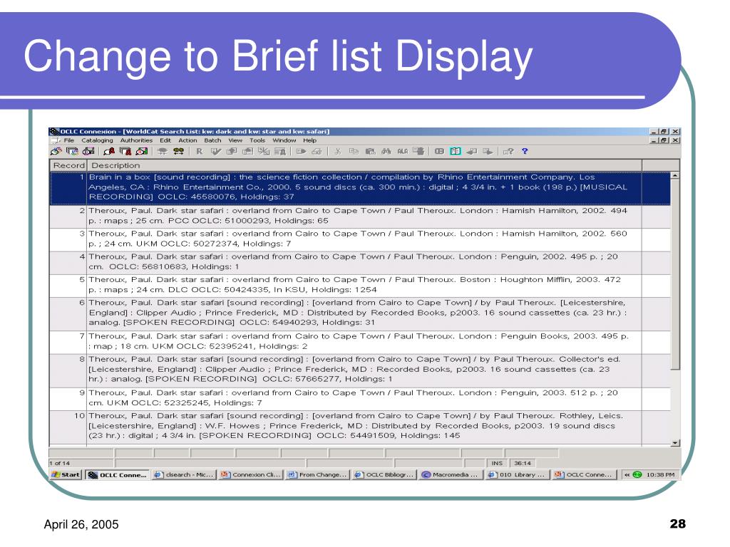Click the yellow binoculars arrows toolbar icon

[x=178, y=151]
